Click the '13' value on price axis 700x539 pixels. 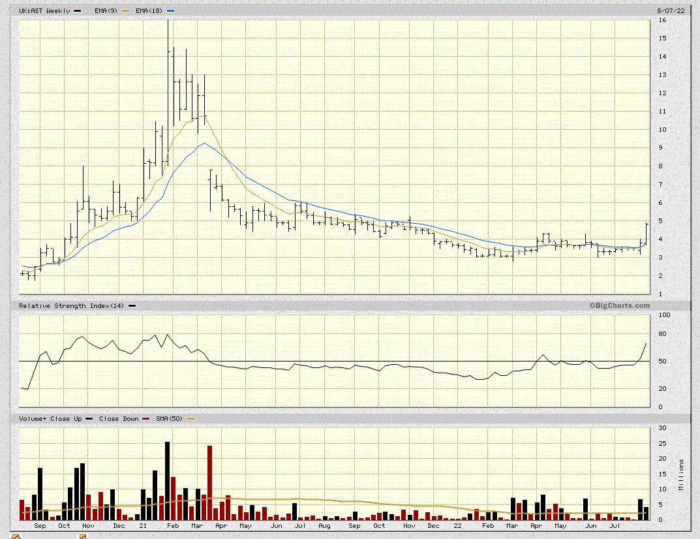click(x=663, y=75)
